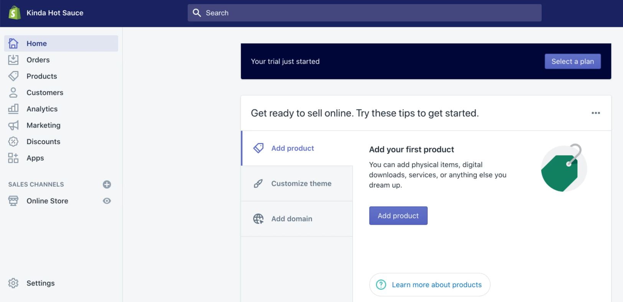This screenshot has height=302, width=623.
Task: Open the Online Store sales channel
Action: coord(47,200)
